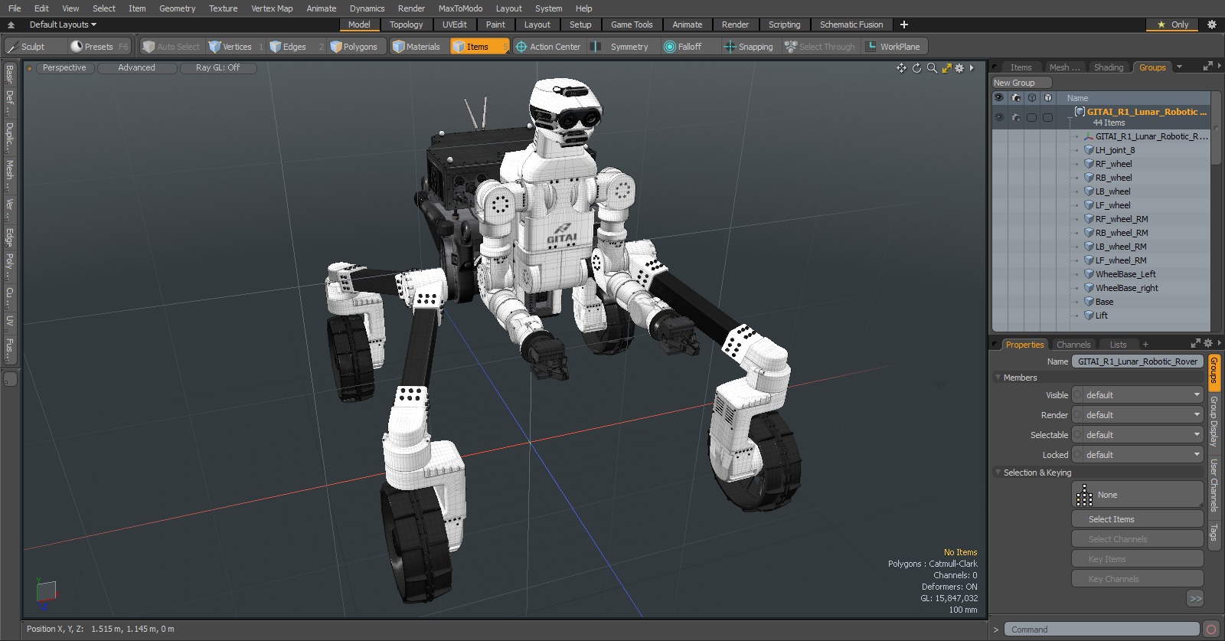Viewport: 1225px width, 641px height.
Task: Open the Render dropdown
Action: point(1138,415)
